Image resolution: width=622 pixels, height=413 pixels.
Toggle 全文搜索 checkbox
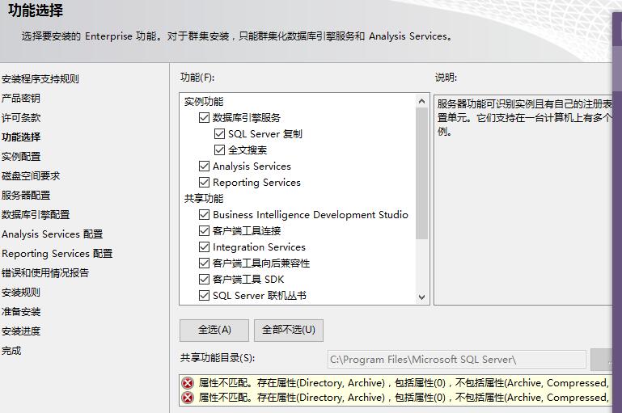(x=219, y=150)
